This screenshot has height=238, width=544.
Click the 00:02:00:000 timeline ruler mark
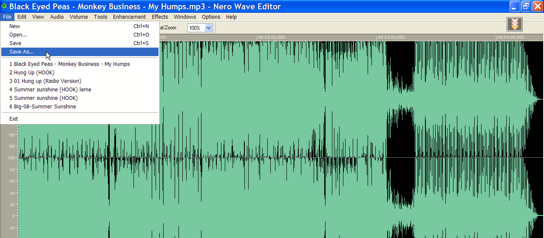coord(272,37)
